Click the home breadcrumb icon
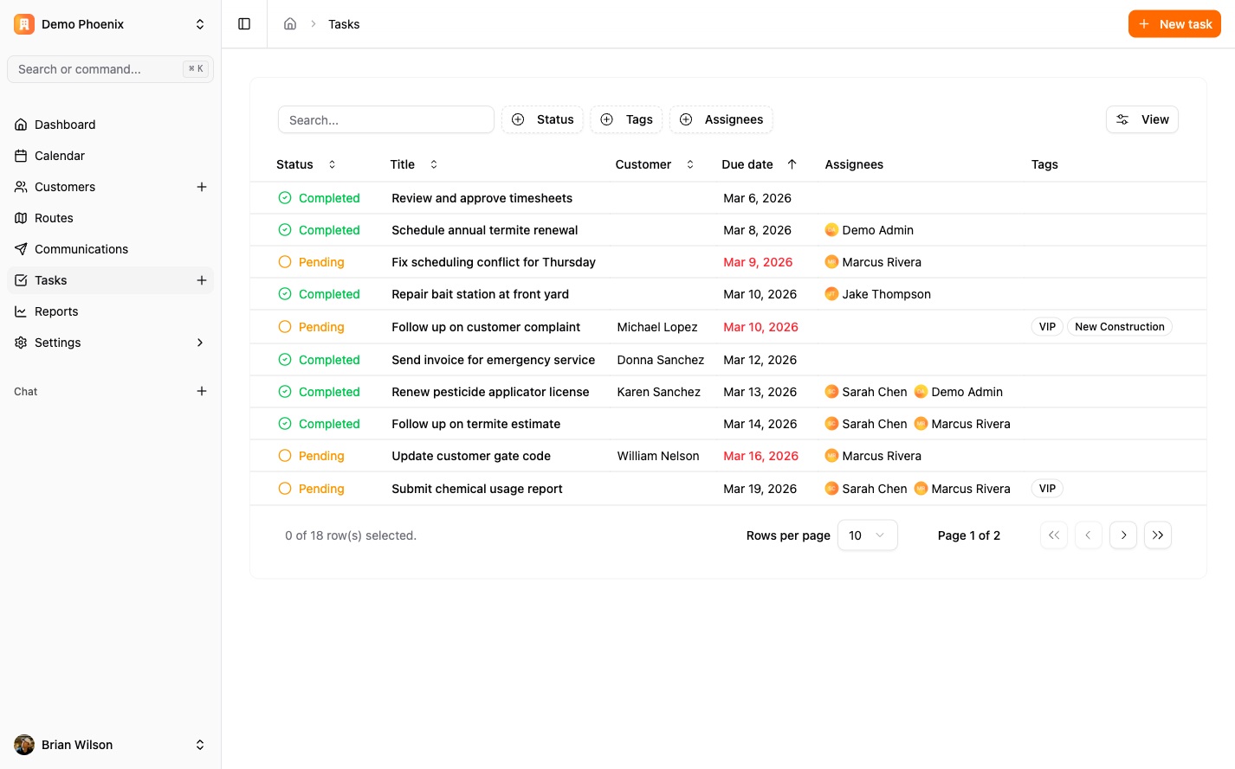Viewport: 1235px width, 769px height. pyautogui.click(x=290, y=24)
